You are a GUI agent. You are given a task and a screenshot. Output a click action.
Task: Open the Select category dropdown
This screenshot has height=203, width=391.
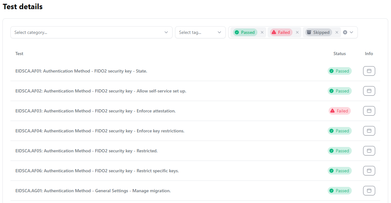click(x=91, y=32)
